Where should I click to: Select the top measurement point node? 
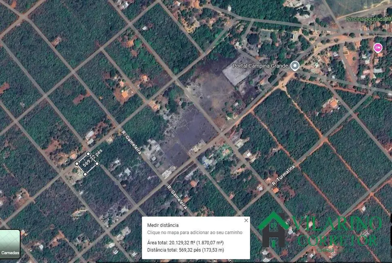coord(89,153)
